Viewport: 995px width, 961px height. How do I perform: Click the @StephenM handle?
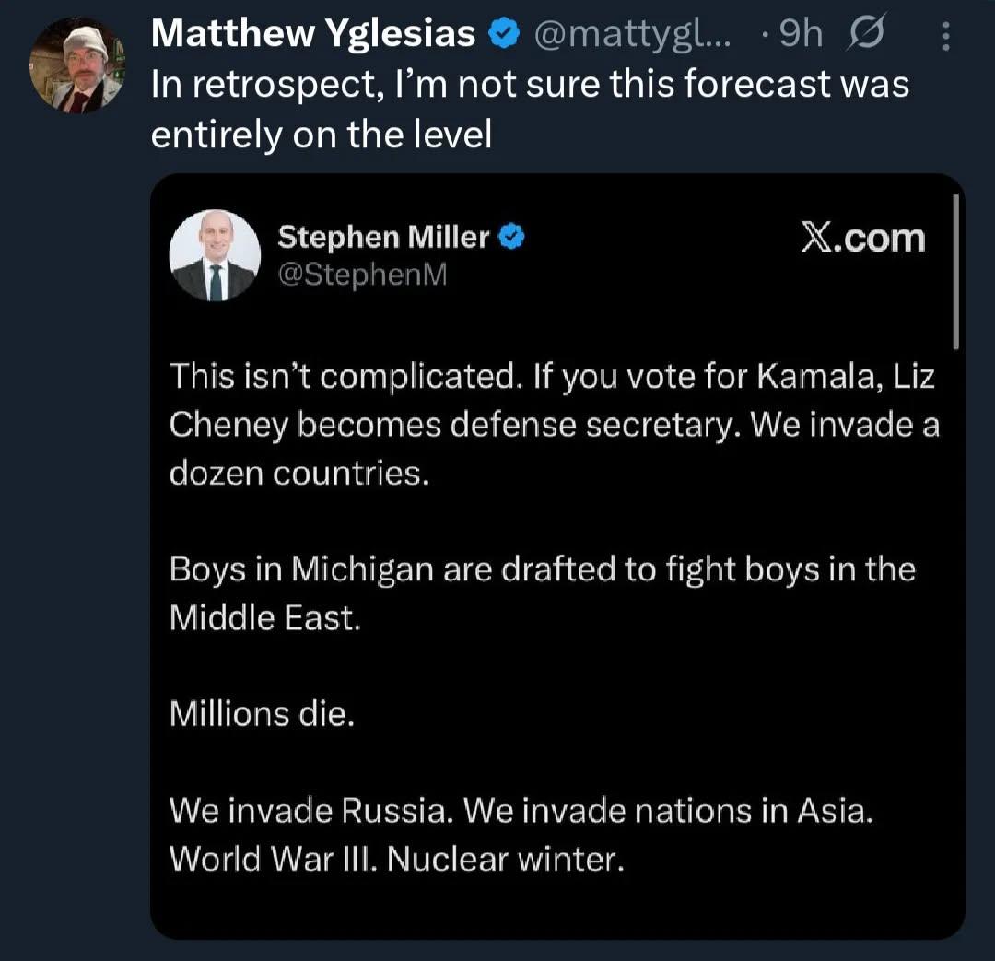(362, 275)
